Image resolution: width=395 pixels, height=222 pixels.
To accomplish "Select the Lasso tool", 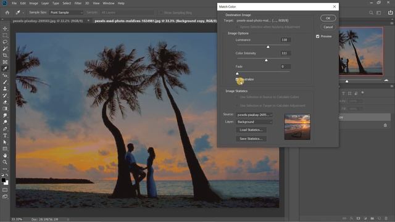I will [5, 42].
